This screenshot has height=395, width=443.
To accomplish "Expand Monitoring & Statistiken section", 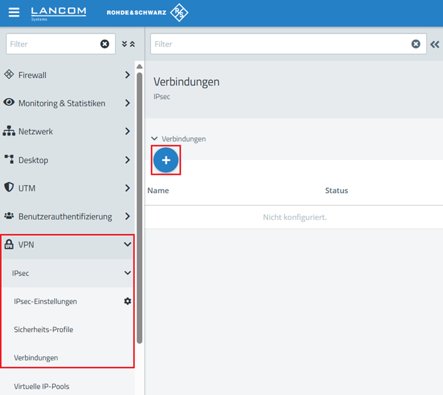I will (127, 103).
